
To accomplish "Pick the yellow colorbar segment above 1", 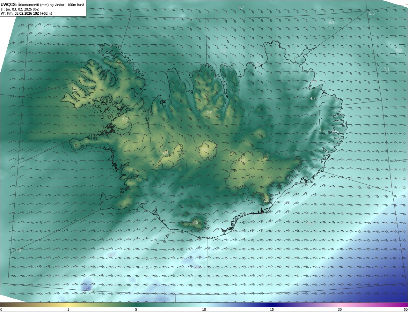I will click(68, 305).
